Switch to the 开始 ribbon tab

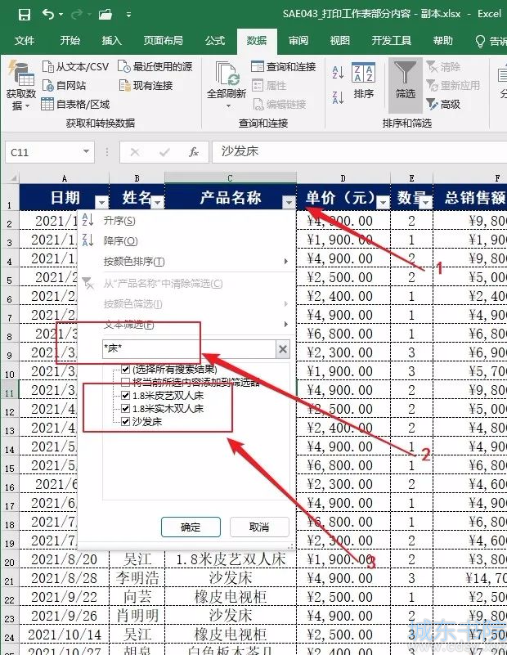pos(70,41)
